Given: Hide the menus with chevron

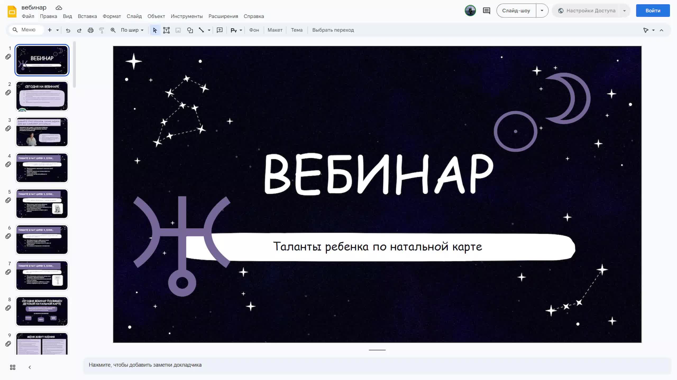Looking at the screenshot, I should 661,30.
